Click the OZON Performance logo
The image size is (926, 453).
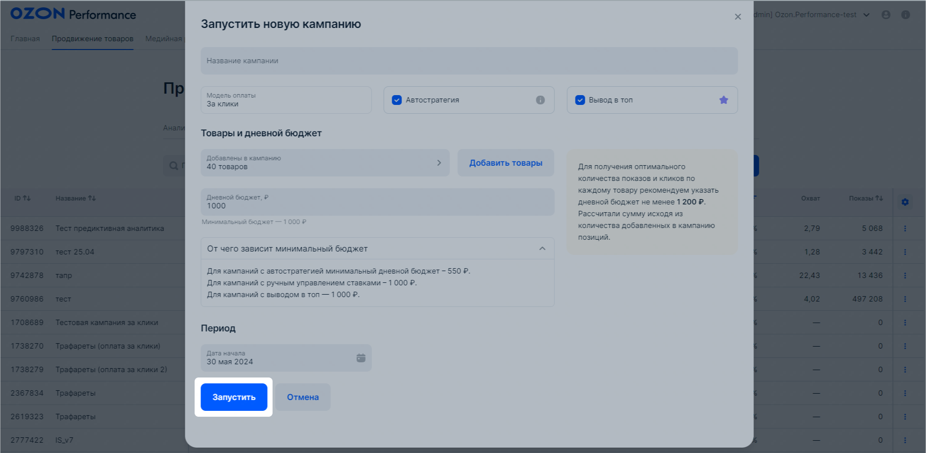73,14
